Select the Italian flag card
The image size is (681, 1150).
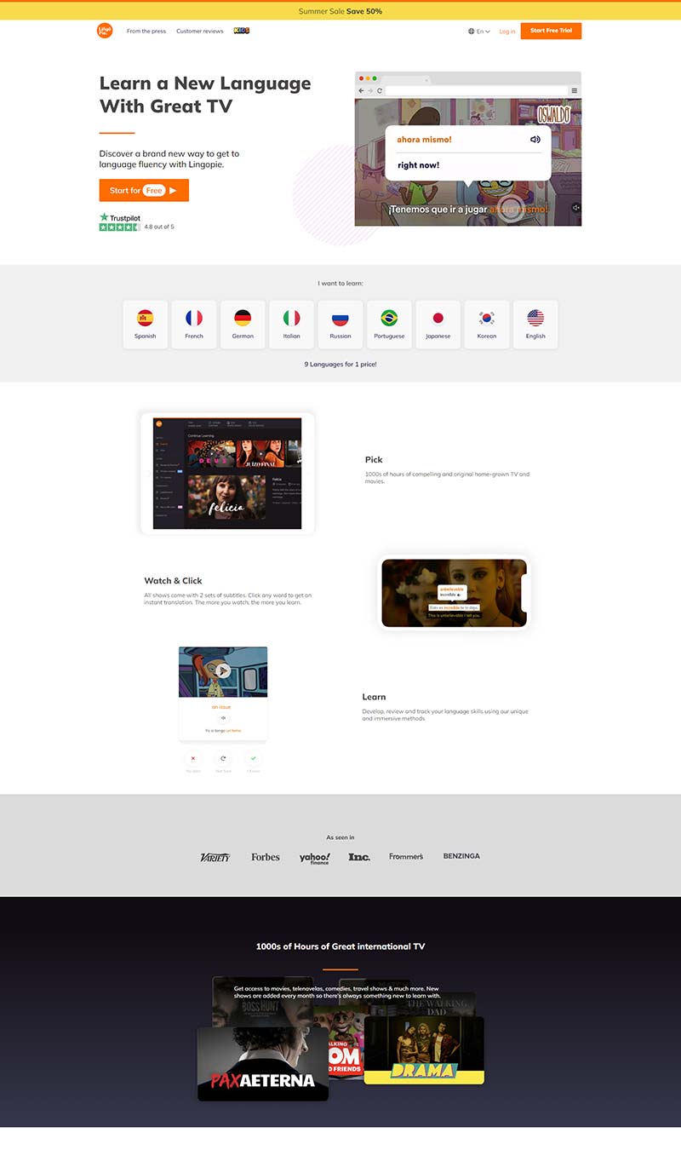292,325
